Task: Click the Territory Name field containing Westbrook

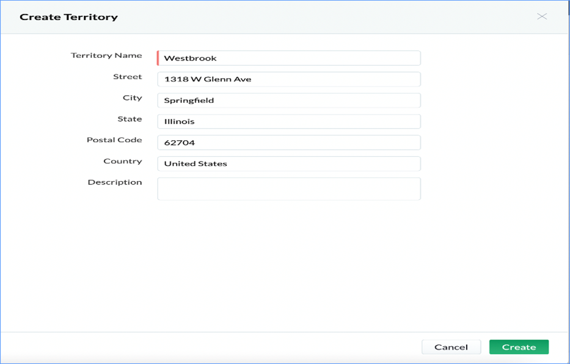Action: (x=288, y=59)
